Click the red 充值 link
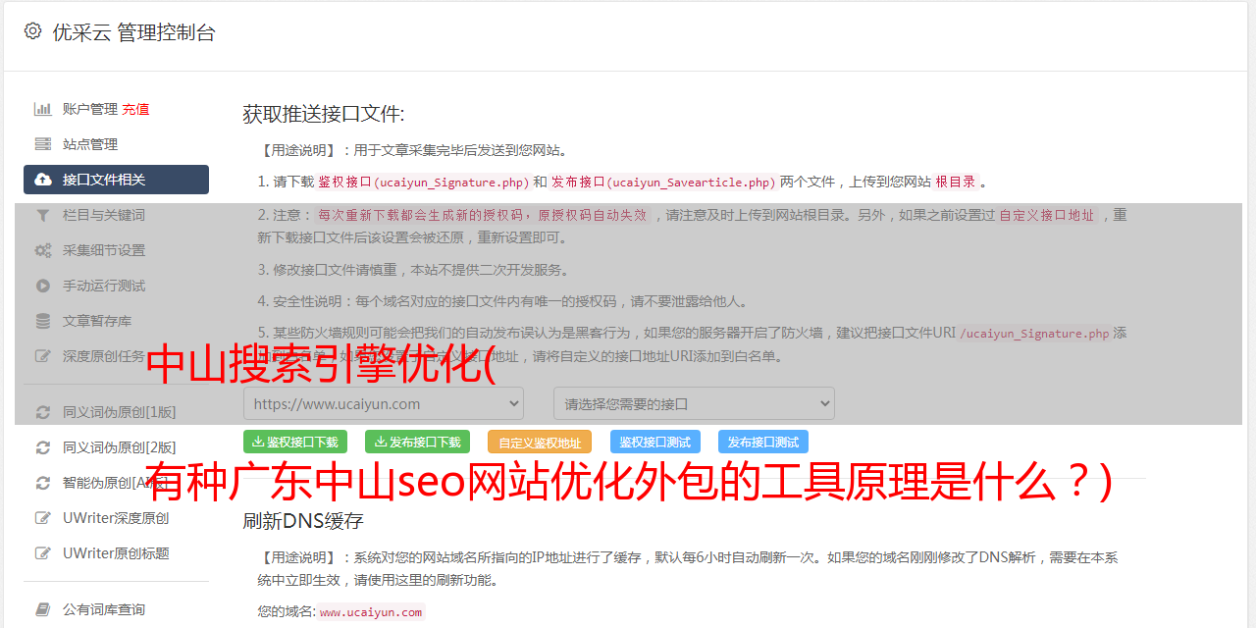The width and height of the screenshot is (1256, 628). [135, 109]
